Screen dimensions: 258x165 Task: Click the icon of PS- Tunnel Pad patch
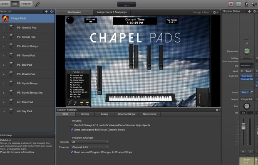11,56
